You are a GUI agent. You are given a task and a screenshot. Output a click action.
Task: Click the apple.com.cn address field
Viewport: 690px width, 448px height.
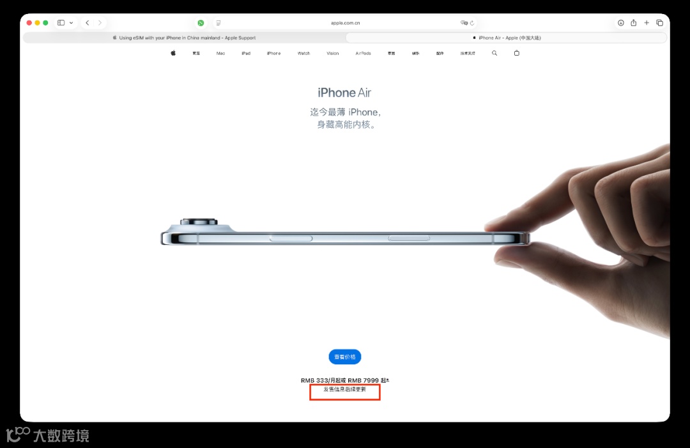[x=346, y=23]
